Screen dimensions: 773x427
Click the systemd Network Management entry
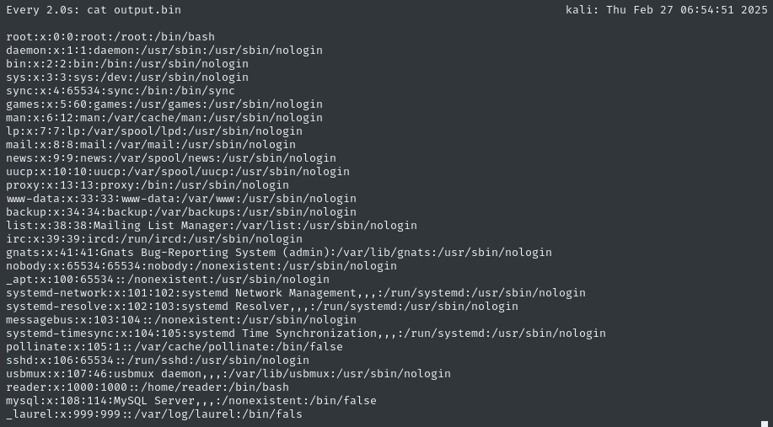pos(295,293)
